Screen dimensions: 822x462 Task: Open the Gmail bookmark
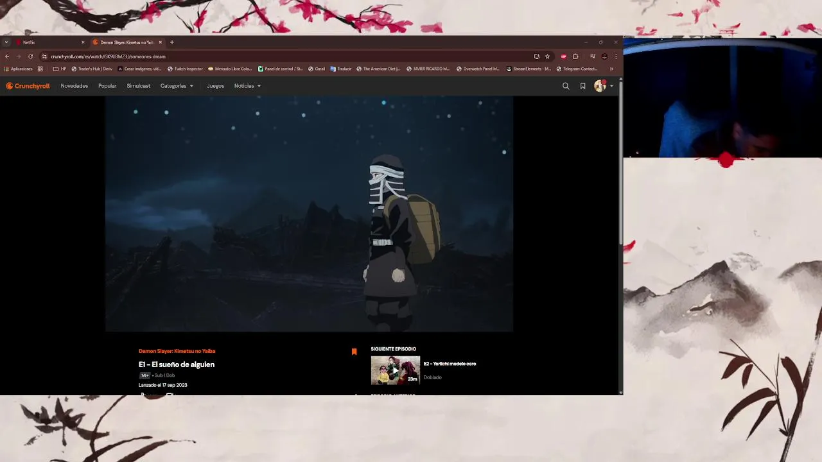[317, 69]
